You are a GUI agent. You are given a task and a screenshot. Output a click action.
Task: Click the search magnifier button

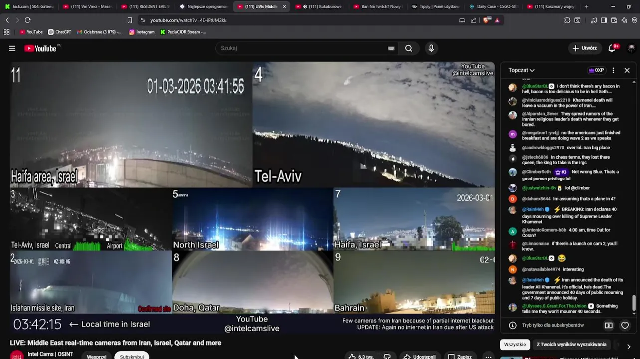click(409, 48)
